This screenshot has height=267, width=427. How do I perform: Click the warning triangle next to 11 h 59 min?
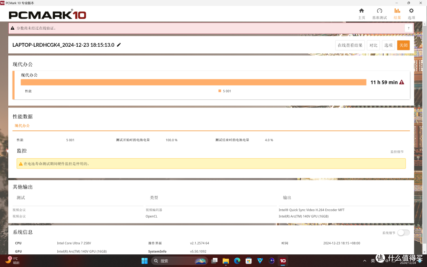[402, 82]
